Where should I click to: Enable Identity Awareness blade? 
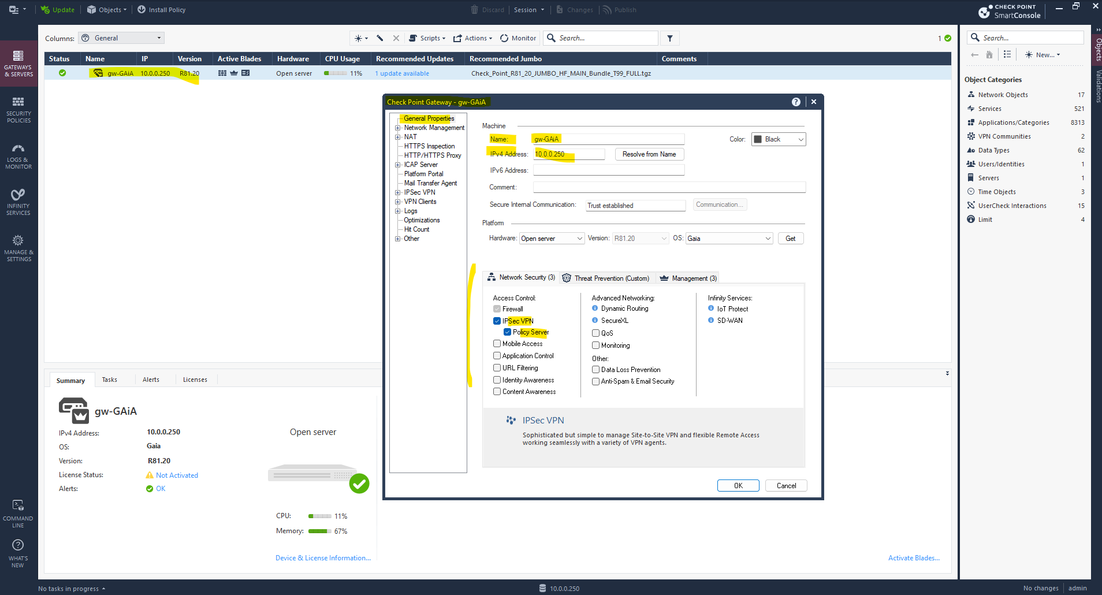coord(497,380)
